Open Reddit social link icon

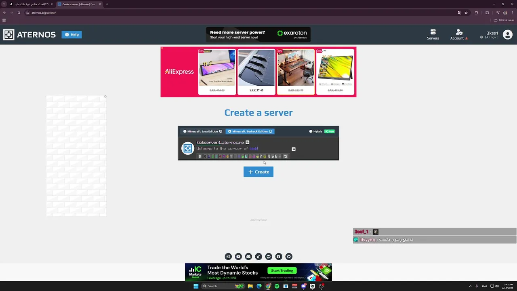[x=269, y=257]
